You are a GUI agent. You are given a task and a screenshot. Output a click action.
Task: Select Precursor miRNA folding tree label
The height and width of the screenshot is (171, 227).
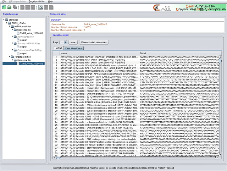click(x=29, y=50)
